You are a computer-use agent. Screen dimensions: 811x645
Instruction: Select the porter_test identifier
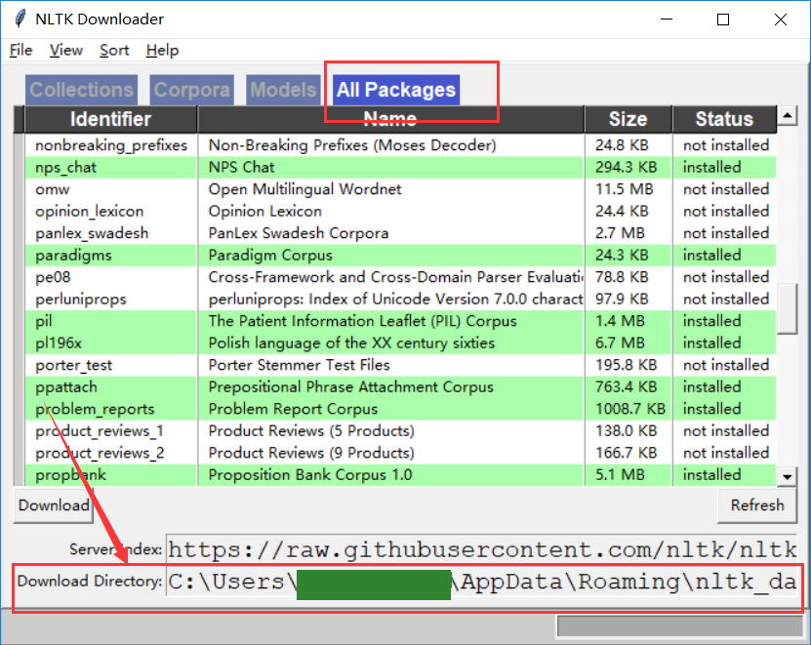[73, 365]
